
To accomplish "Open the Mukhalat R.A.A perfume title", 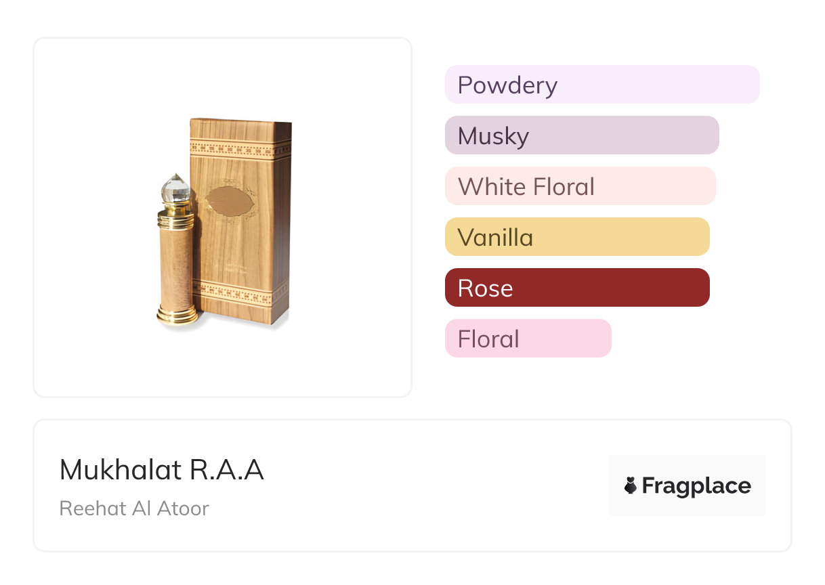I will (x=161, y=470).
